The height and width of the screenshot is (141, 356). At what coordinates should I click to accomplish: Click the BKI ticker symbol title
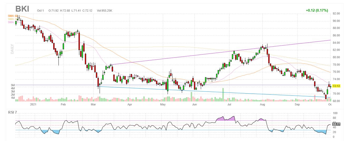(x=22, y=9)
